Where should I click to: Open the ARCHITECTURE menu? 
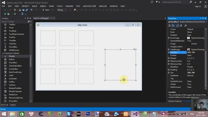pos(89,6)
